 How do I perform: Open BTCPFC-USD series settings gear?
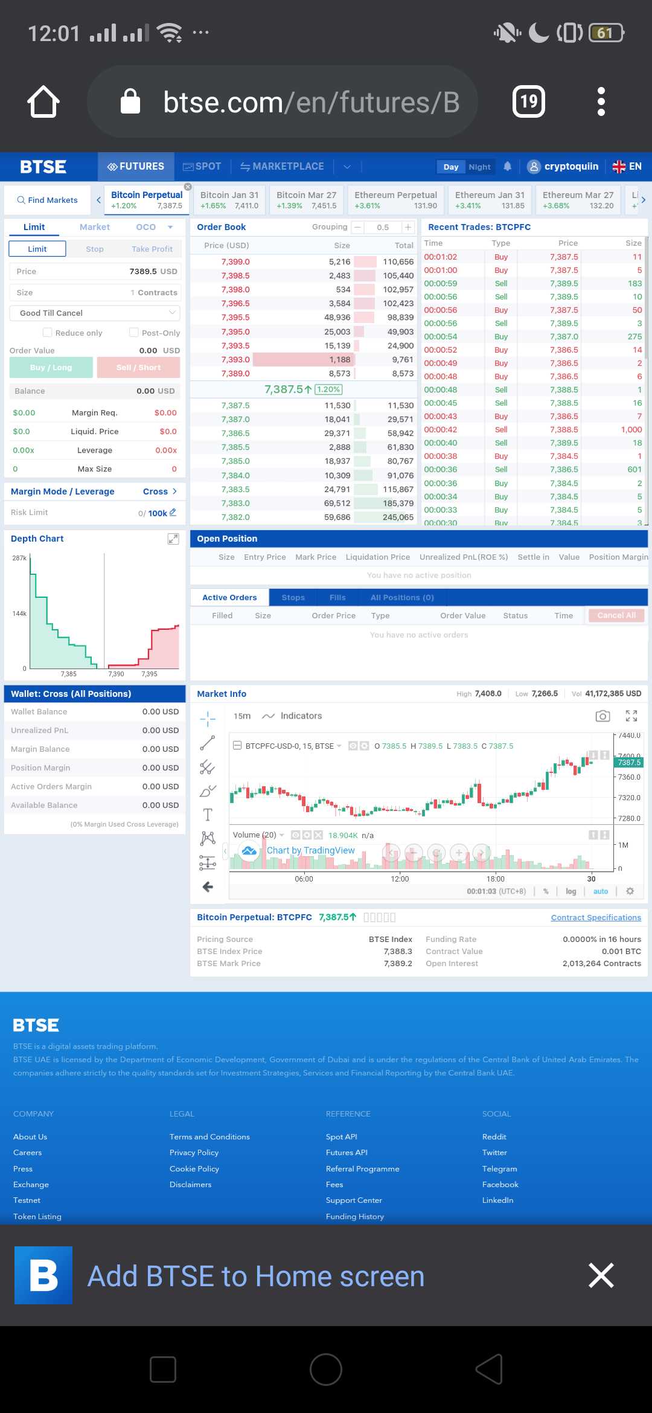[364, 746]
